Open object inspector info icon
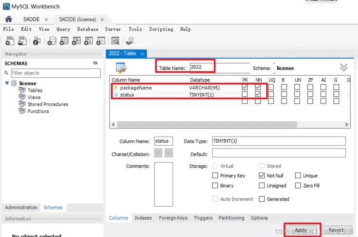Screen dimensions: 358x237 (37, 41)
